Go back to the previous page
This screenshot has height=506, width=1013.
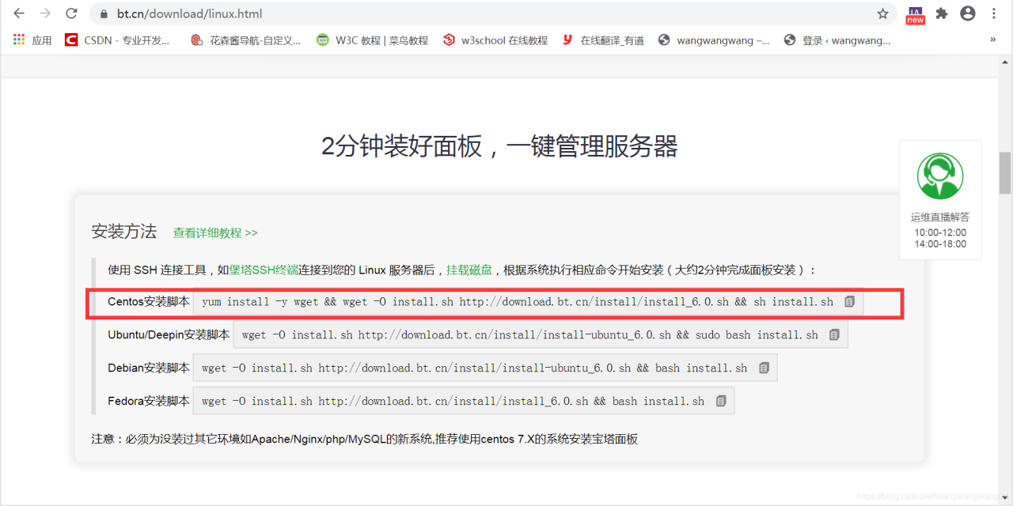tap(19, 13)
